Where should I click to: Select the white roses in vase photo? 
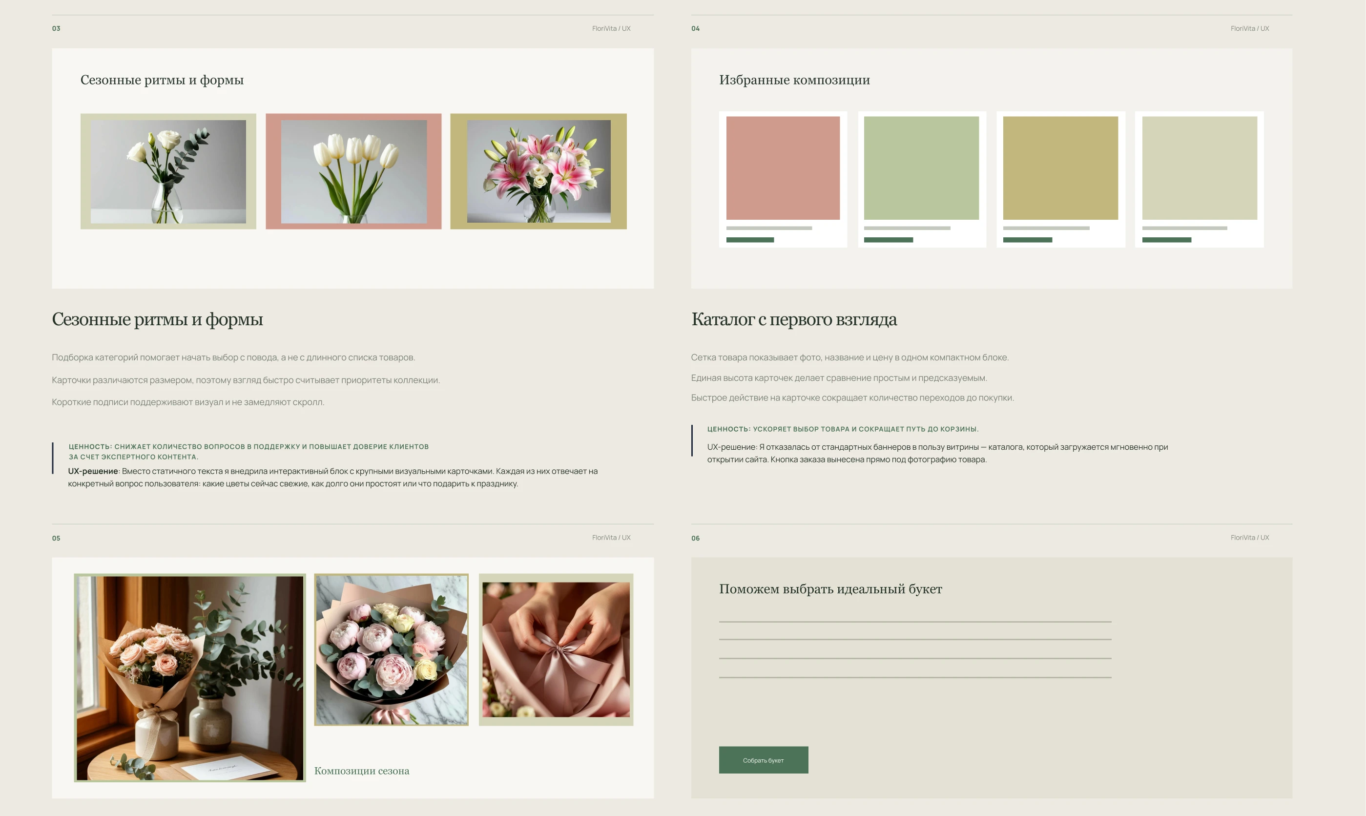(168, 171)
